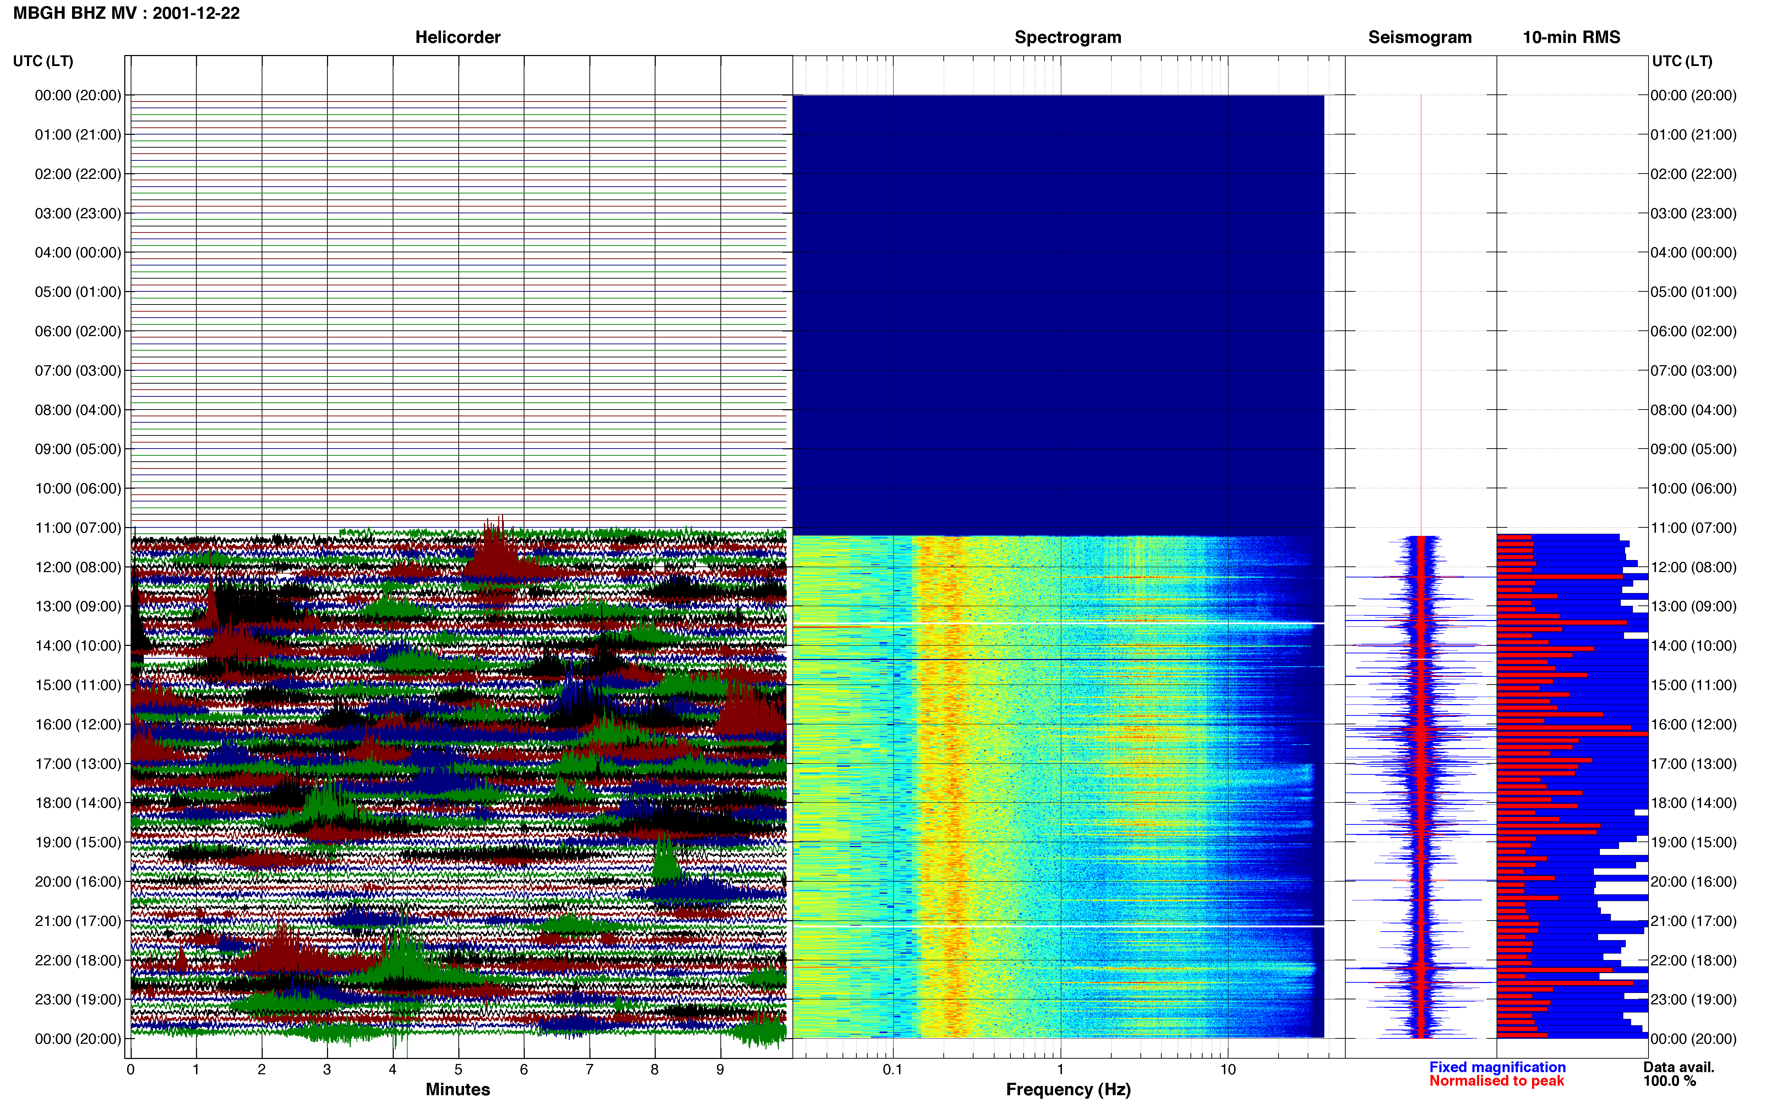The width and height of the screenshot is (1782, 1114).
Task: Click minute tick label '5' on helicorder
Action: pos(458,1070)
